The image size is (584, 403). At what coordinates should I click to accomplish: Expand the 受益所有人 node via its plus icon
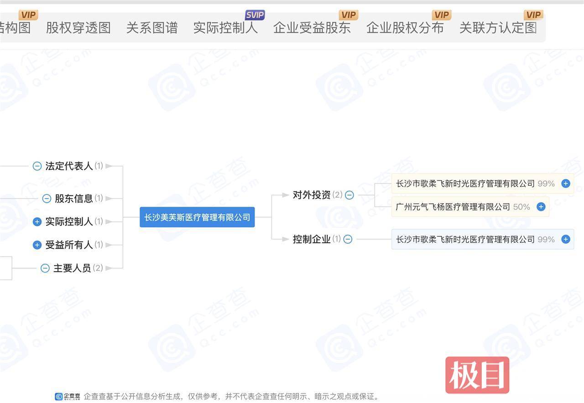(x=37, y=245)
